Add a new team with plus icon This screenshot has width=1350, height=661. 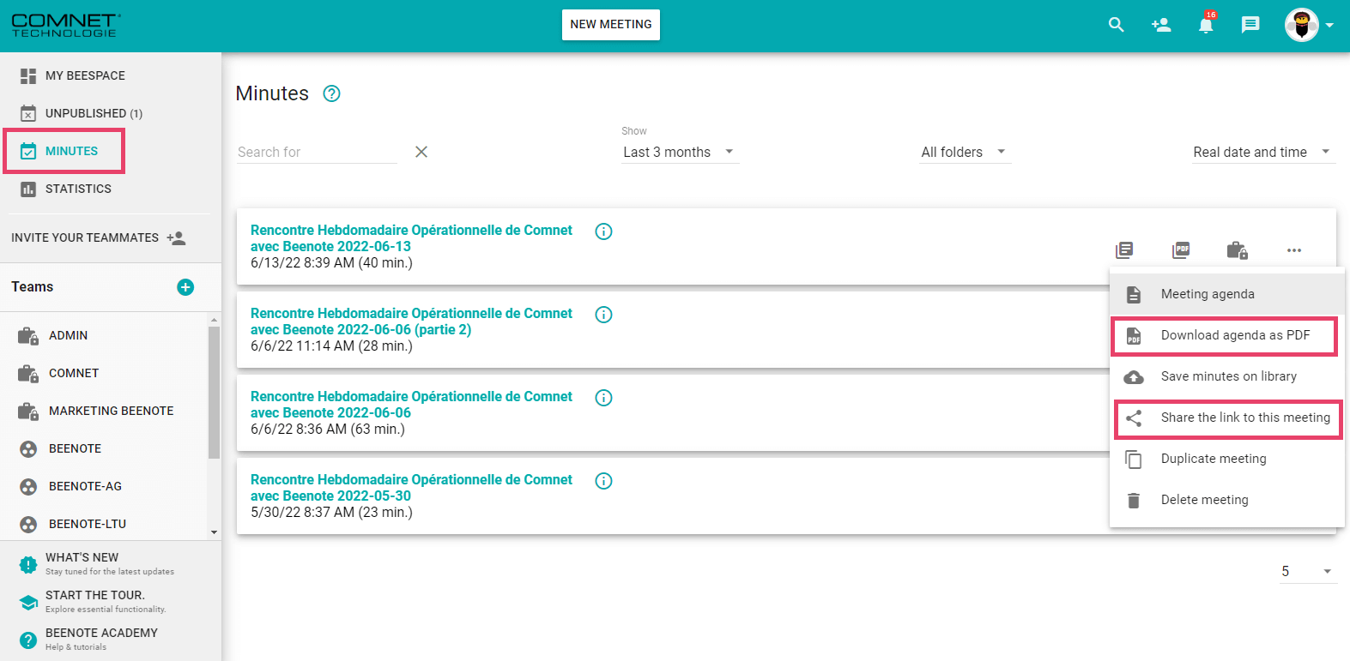185,287
